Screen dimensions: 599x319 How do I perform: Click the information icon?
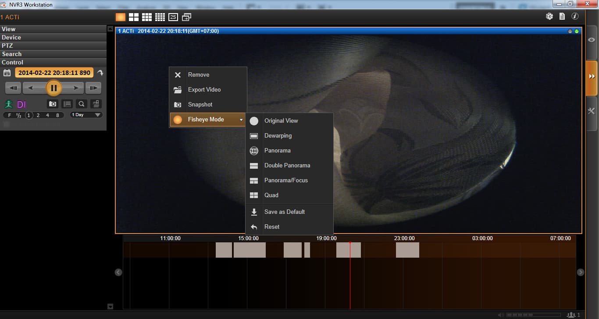click(575, 17)
